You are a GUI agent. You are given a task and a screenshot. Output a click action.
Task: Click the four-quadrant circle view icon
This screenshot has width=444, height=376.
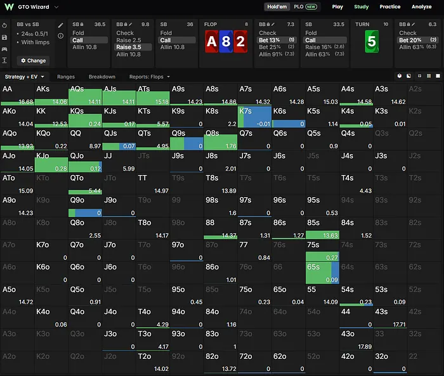(x=419, y=76)
